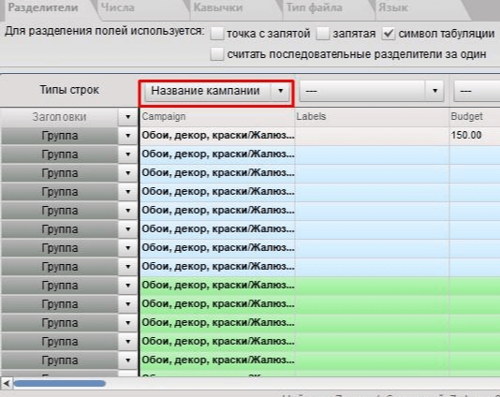This screenshot has width=500, height=397.
Task: Select the Campaign header cell
Action: click(x=217, y=117)
